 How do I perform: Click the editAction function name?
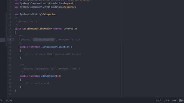pyautogui.click(x=48, y=76)
